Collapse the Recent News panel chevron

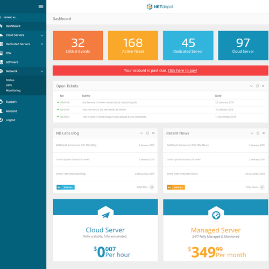point(252,133)
